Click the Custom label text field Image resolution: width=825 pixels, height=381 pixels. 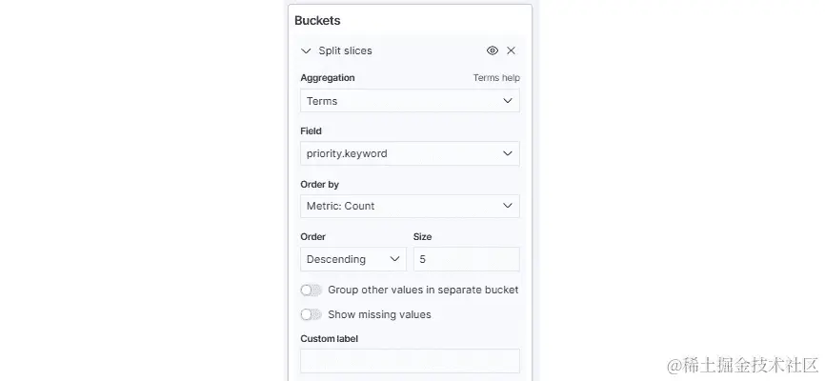click(410, 361)
